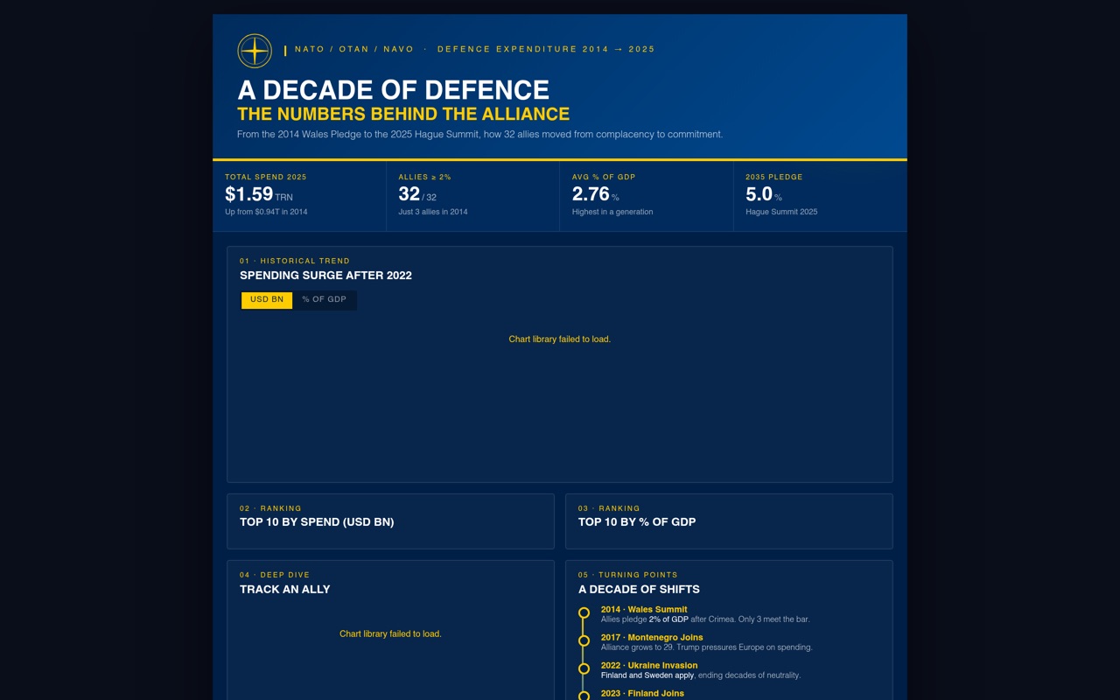The width and height of the screenshot is (1120, 700).
Task: Switch chart to USD BN view
Action: click(x=267, y=300)
